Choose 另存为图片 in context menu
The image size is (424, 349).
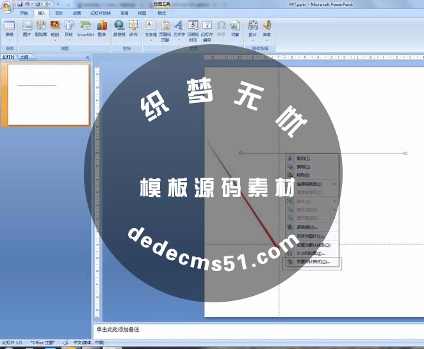click(x=311, y=236)
